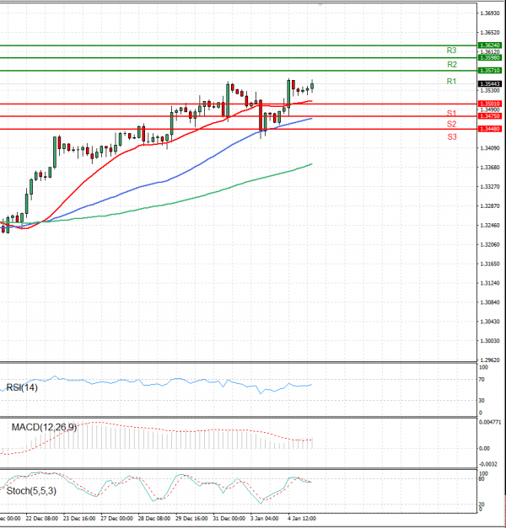Click the 1.36930 price axis value
506x528 pixels.
[490, 13]
